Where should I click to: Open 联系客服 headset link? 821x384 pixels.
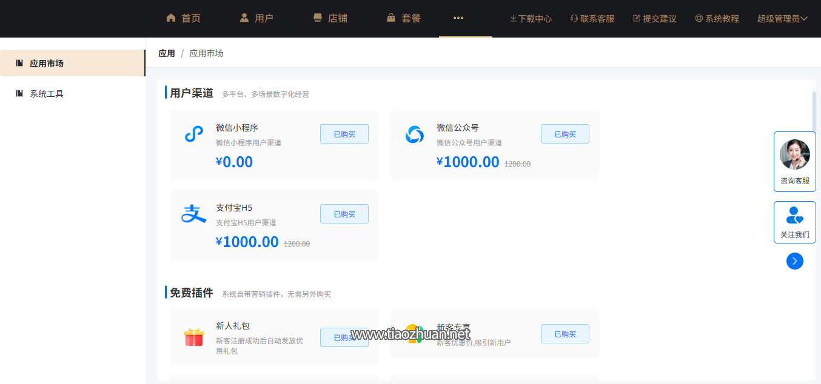click(x=592, y=19)
